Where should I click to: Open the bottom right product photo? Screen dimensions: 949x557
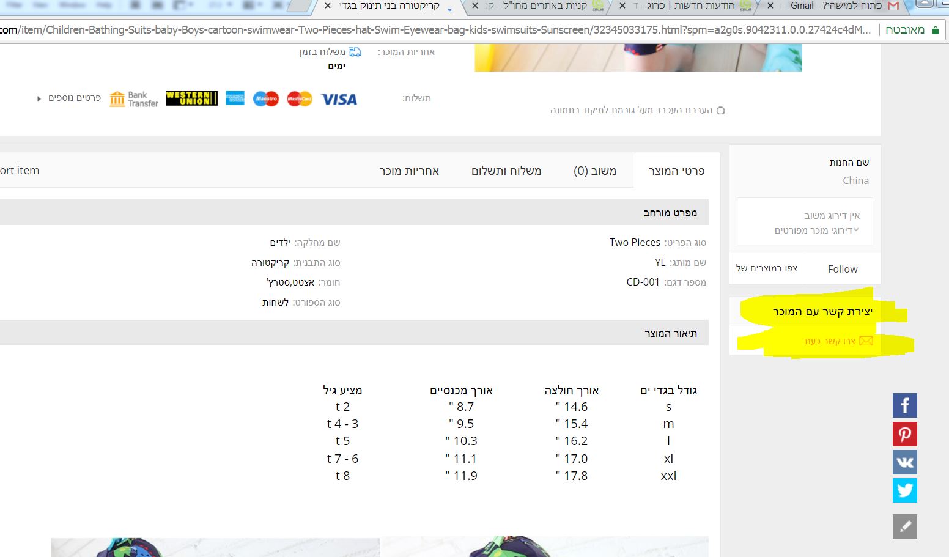click(x=544, y=548)
